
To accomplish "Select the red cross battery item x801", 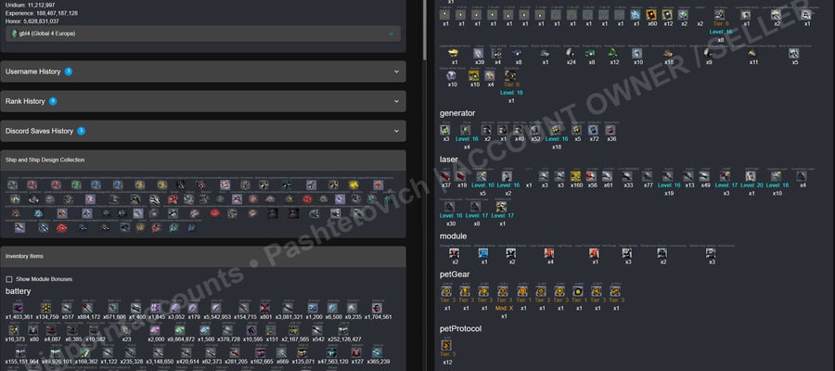I will [x=265, y=308].
